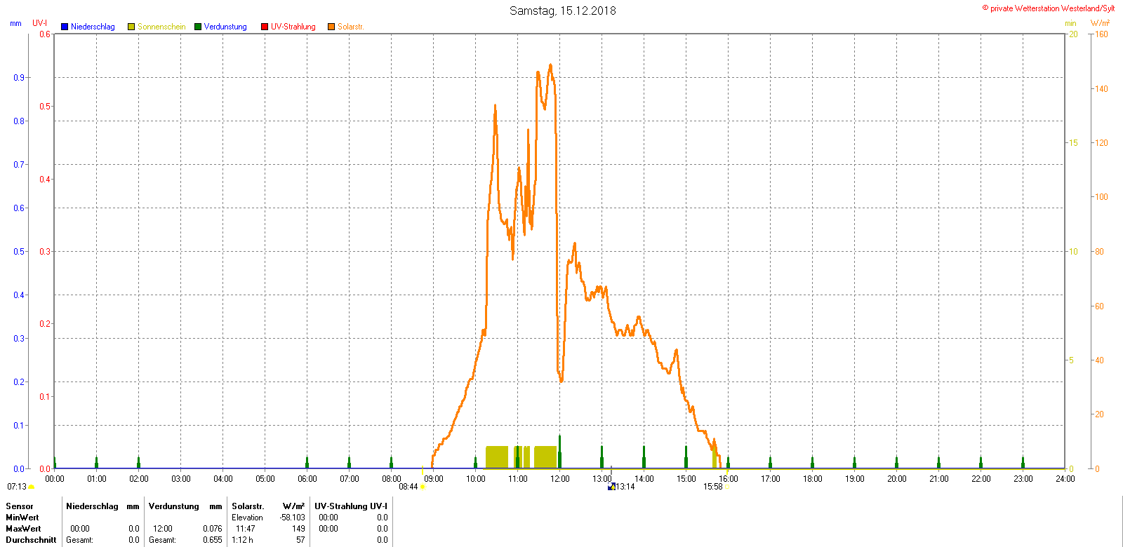
Task: Click the UV-Strahlung UV-I table header
Action: [351, 506]
